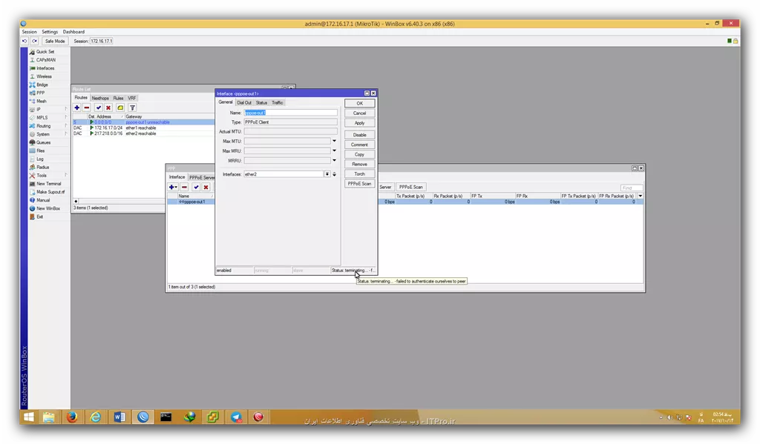Click the redo arrow in the WinBox toolbar
Screen dimensions: 760x444
pyautogui.click(x=34, y=42)
